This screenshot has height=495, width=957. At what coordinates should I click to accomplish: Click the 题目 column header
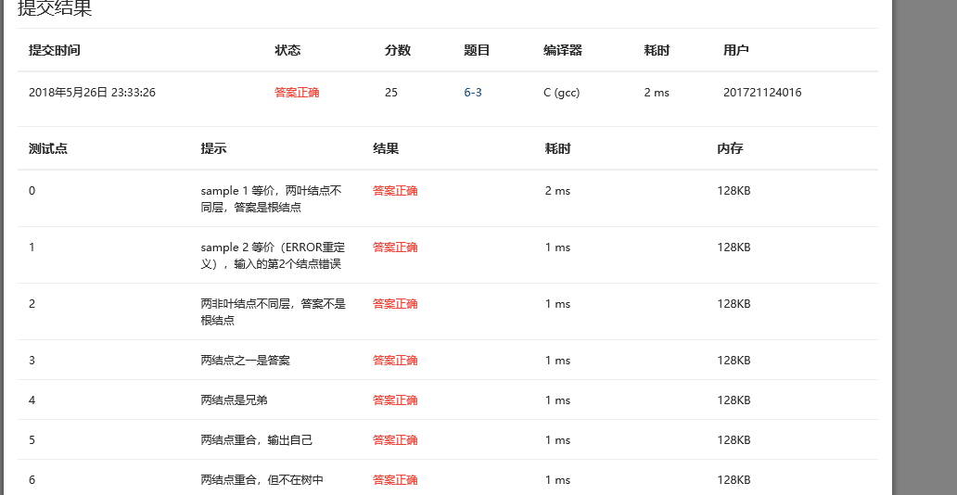coord(477,51)
